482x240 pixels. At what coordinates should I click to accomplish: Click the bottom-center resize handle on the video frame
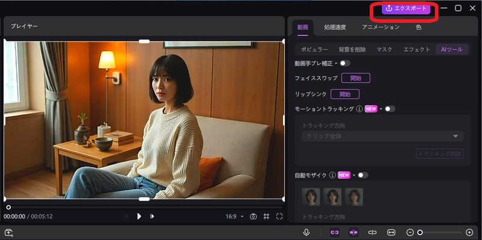[x=144, y=199]
